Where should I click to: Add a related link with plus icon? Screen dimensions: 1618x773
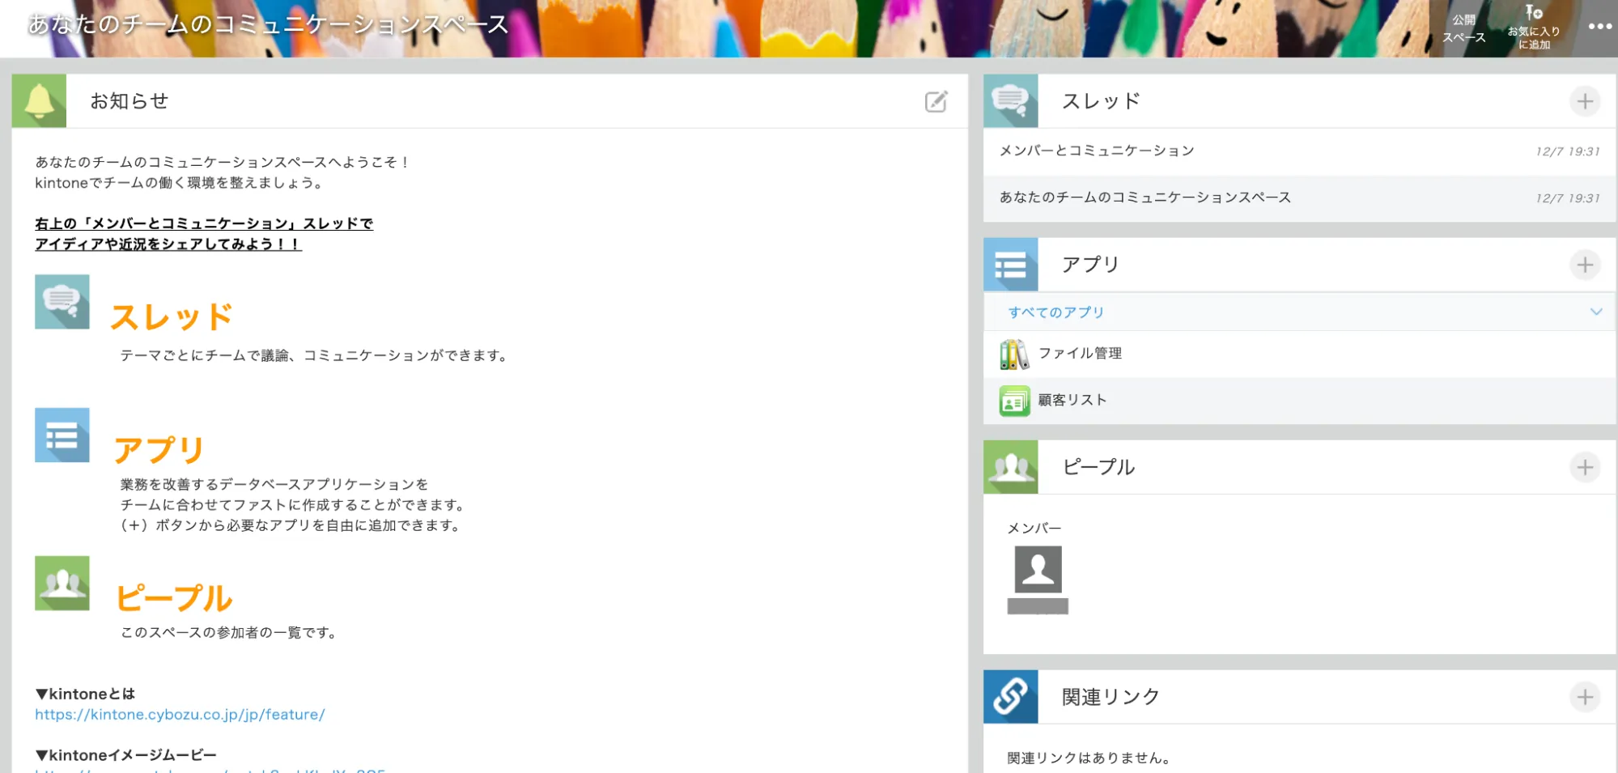point(1584,697)
